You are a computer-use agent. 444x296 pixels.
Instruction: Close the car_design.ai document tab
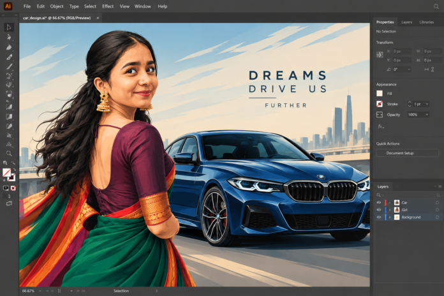[x=98, y=18]
